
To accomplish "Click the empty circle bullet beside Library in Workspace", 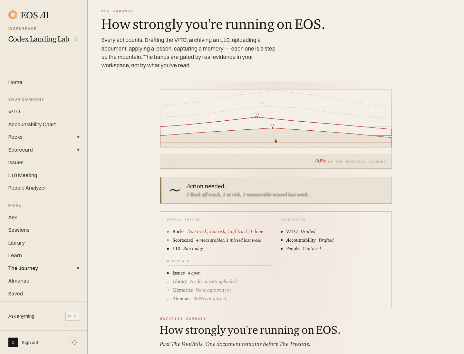I will click(168, 282).
